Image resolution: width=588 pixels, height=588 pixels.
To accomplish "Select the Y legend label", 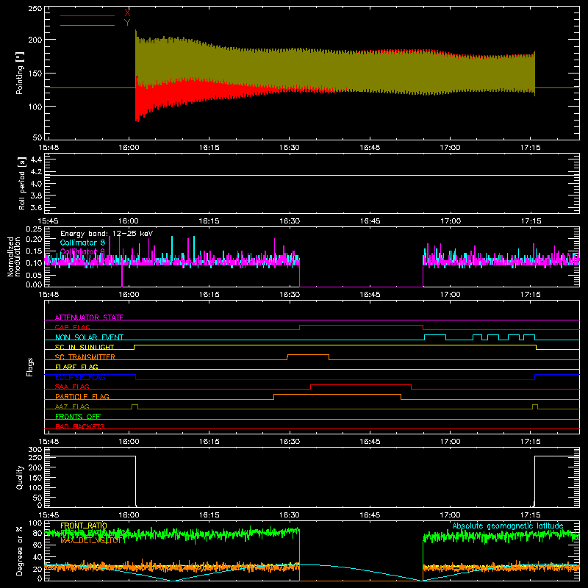I will [x=127, y=23].
